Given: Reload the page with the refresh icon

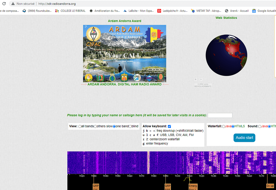Looking at the screenshot, I should click(4, 4).
